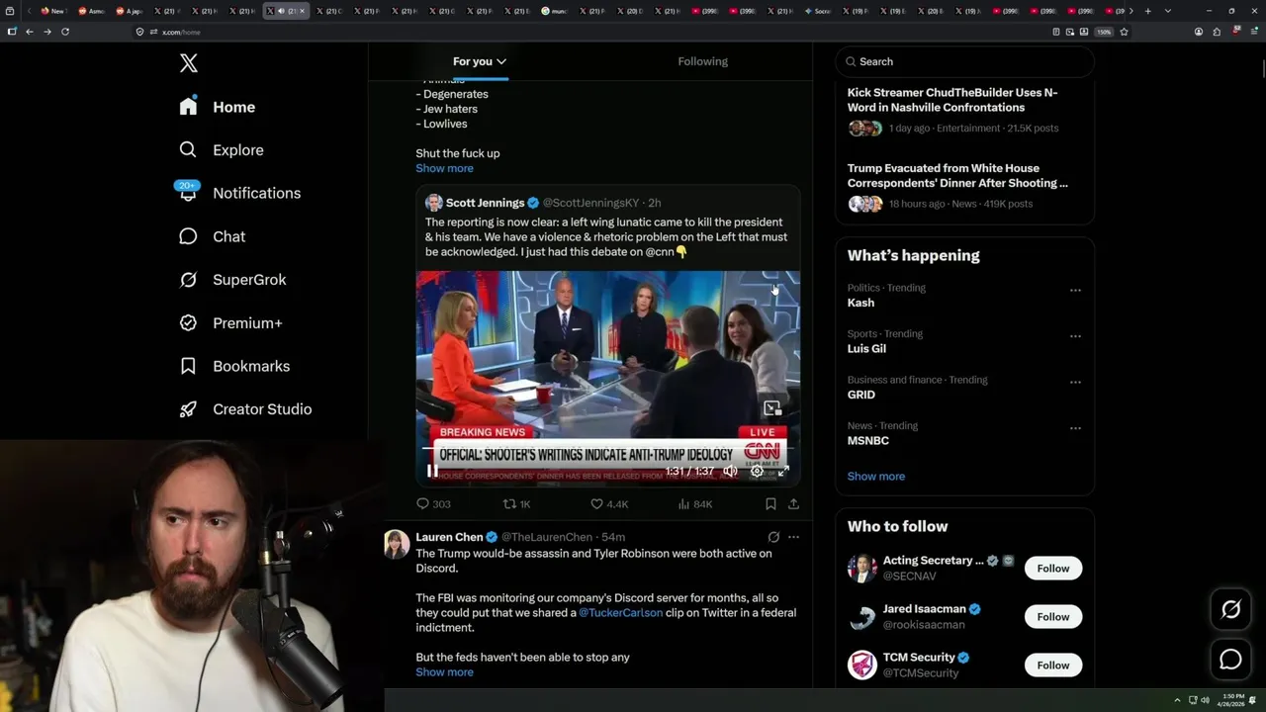The image size is (1266, 712).
Task: Expand the CNN video to fullscreen
Action: (783, 472)
